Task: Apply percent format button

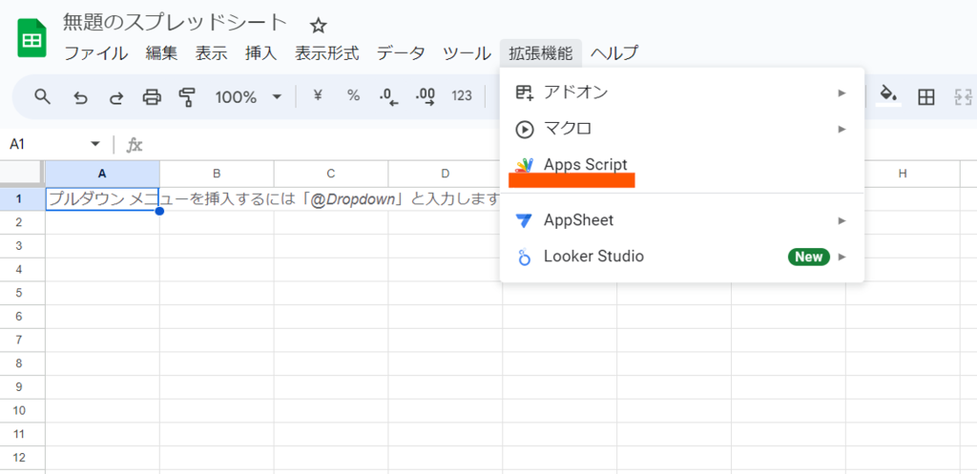Action: point(353,96)
